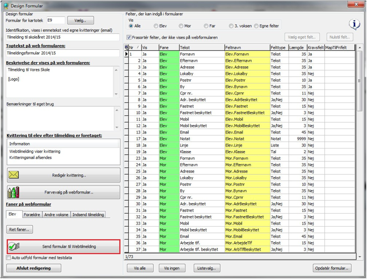This screenshot has height=280, width=368.
Task: Select the Mor radio button
Action: [x=181, y=26]
